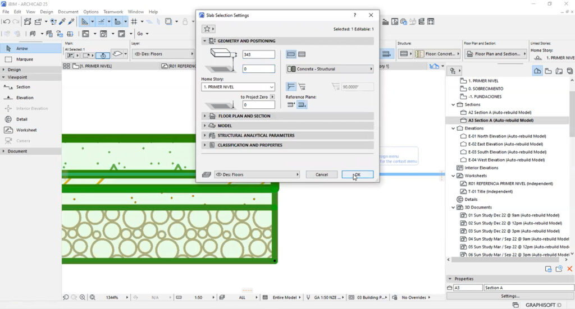Image resolution: width=575 pixels, height=309 pixels.
Task: Open the Design menu
Action: pos(47,12)
